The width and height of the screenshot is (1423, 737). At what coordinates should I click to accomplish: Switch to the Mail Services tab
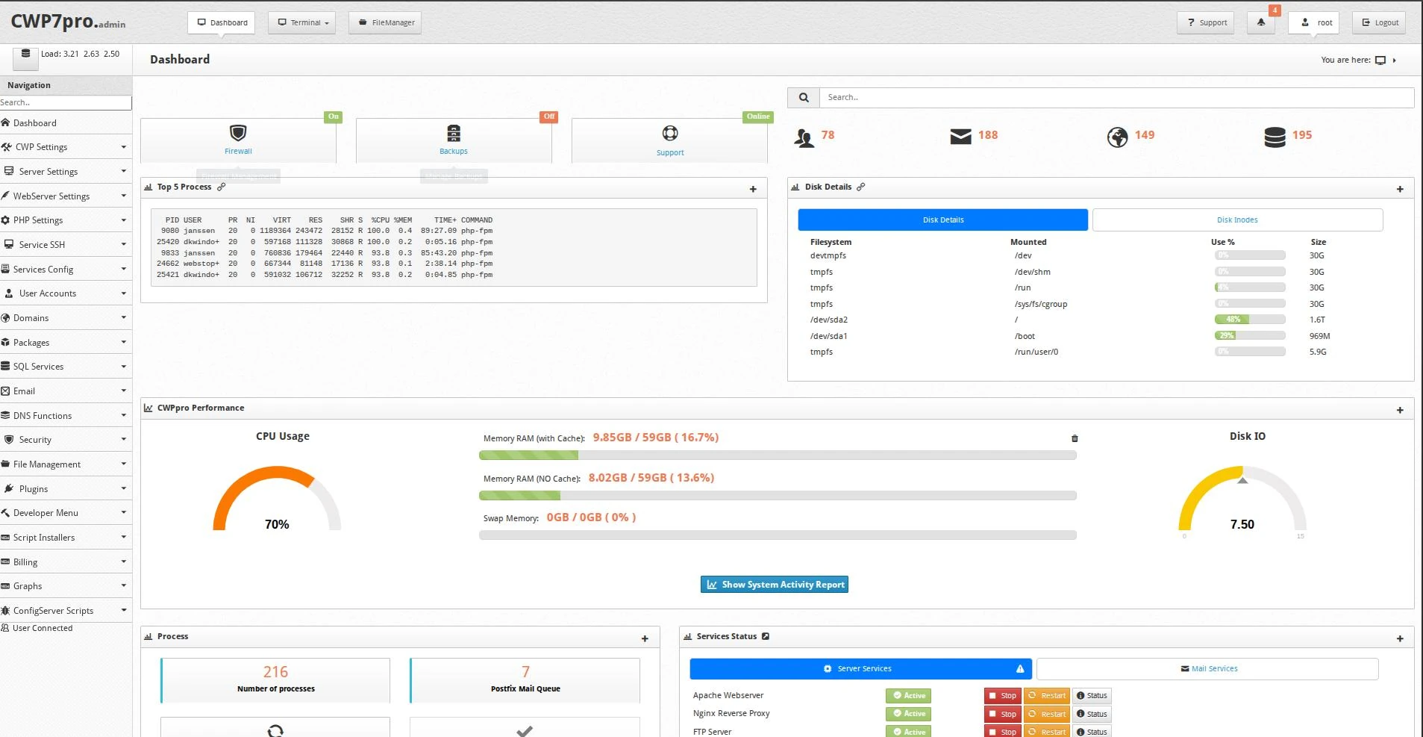[x=1207, y=669]
